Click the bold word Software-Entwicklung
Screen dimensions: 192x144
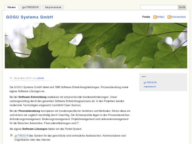32,97
